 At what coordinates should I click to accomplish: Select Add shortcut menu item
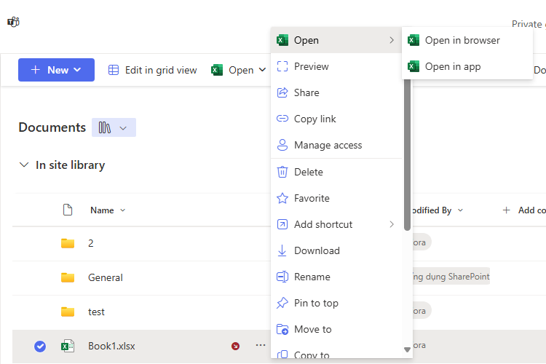click(336, 224)
